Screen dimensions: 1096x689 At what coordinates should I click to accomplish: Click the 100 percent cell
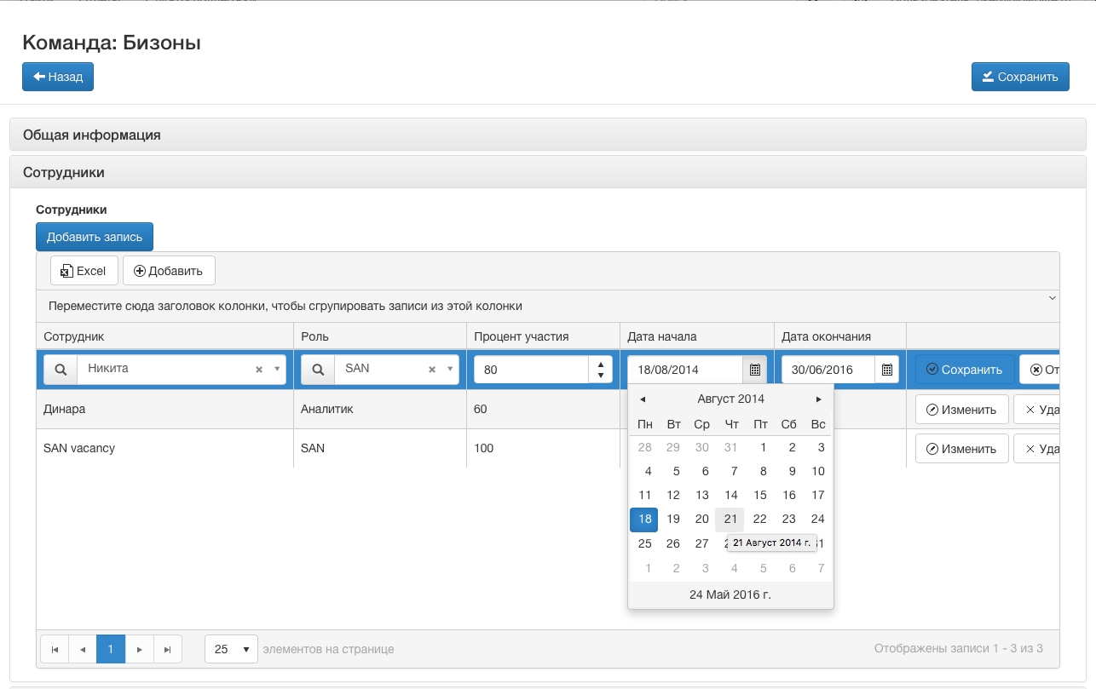[x=544, y=449]
